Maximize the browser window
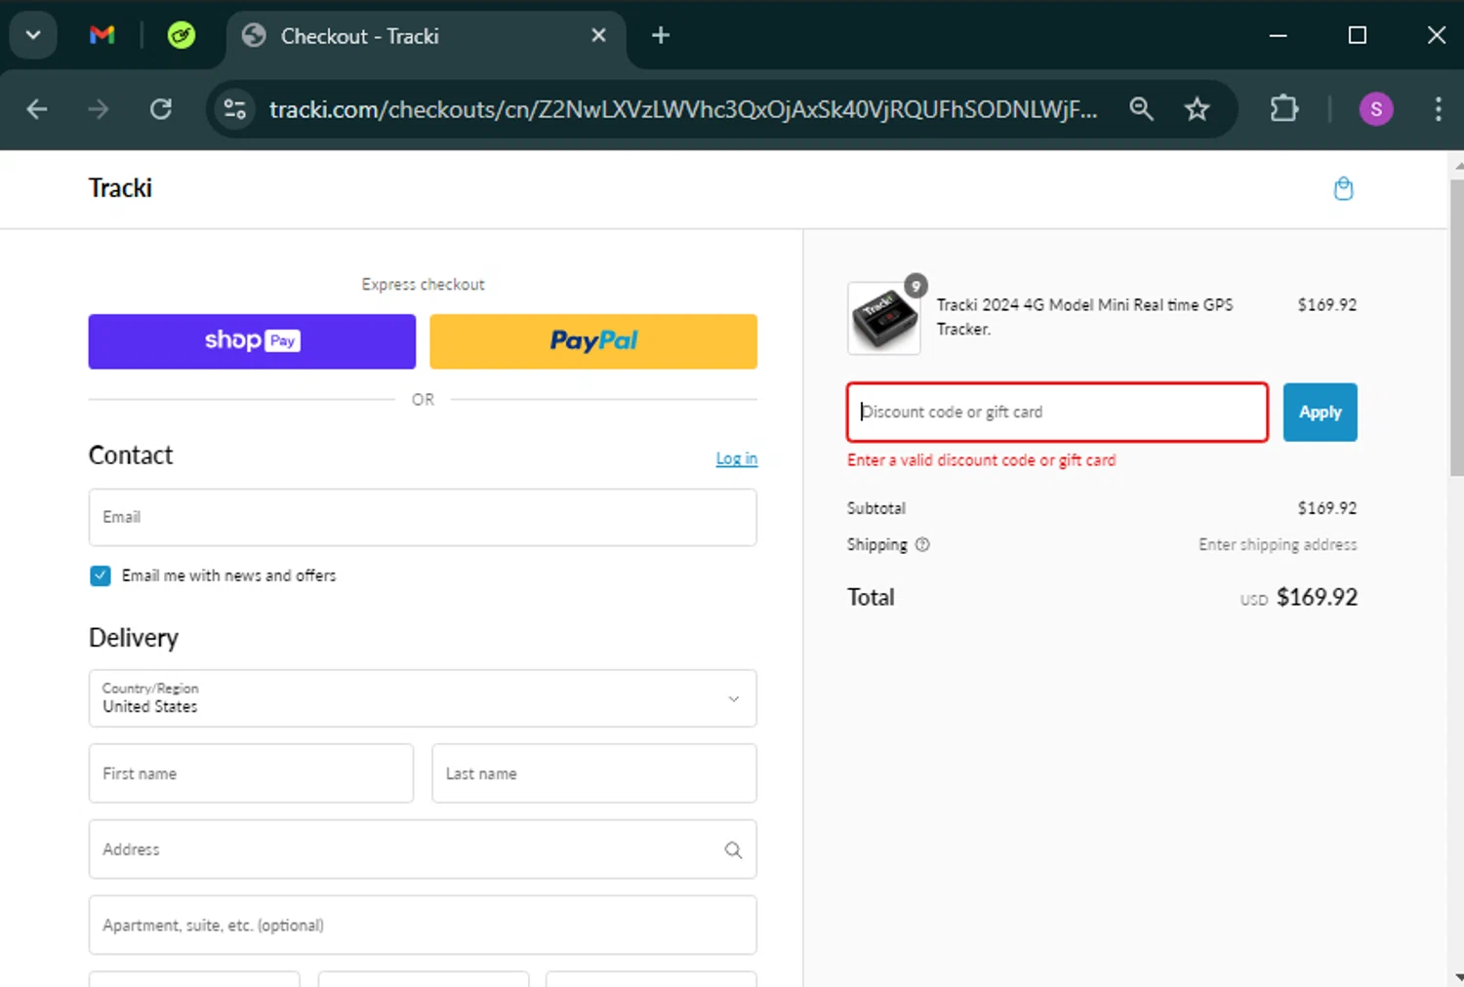 point(1358,36)
